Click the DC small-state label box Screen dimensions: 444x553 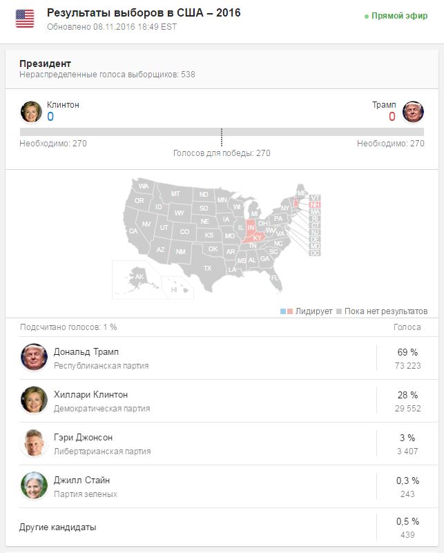tap(315, 253)
